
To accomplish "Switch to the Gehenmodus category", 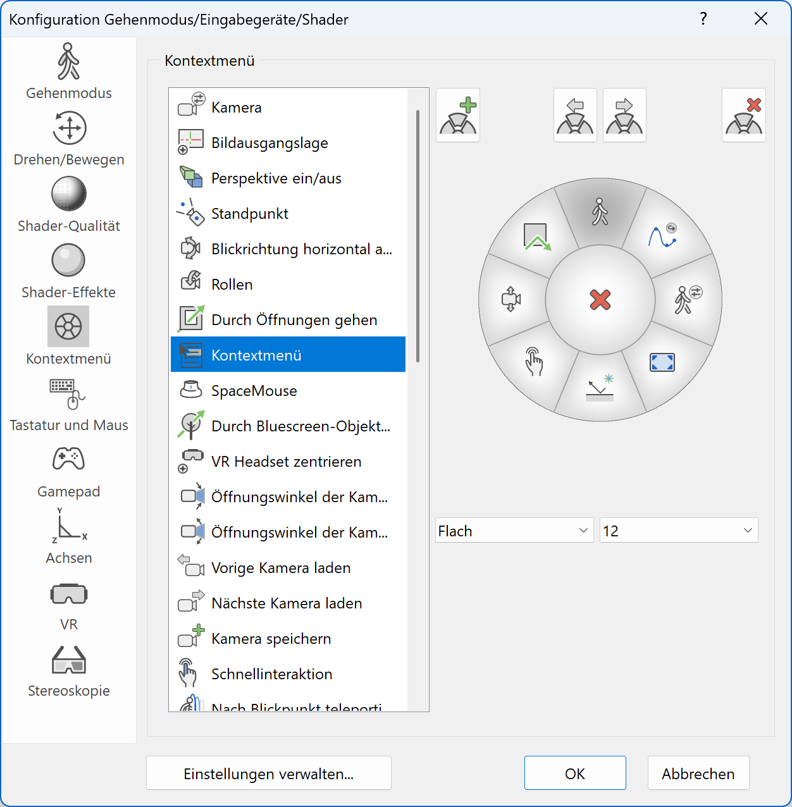I will tap(68, 71).
